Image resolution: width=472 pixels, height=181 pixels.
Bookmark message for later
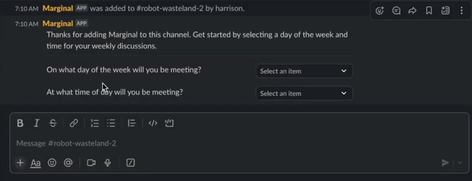pyautogui.click(x=429, y=11)
